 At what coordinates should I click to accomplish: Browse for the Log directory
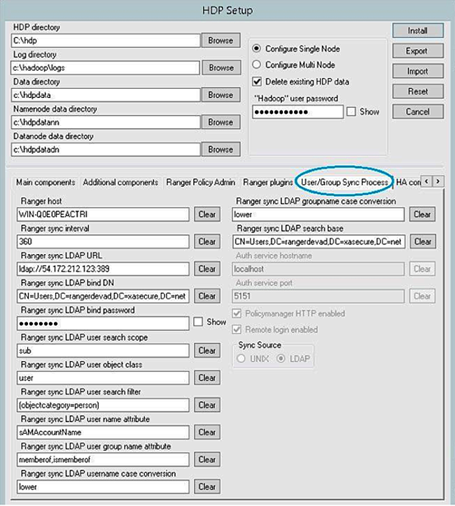coord(221,68)
